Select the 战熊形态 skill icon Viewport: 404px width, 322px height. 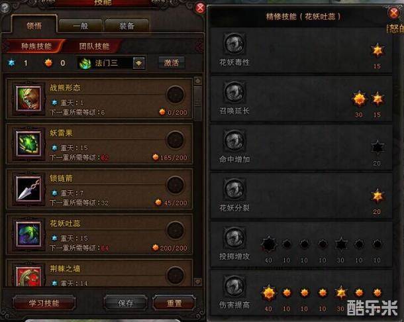[x=28, y=99]
